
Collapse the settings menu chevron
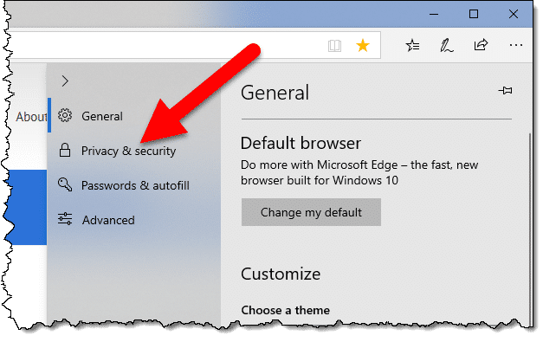[x=65, y=81]
